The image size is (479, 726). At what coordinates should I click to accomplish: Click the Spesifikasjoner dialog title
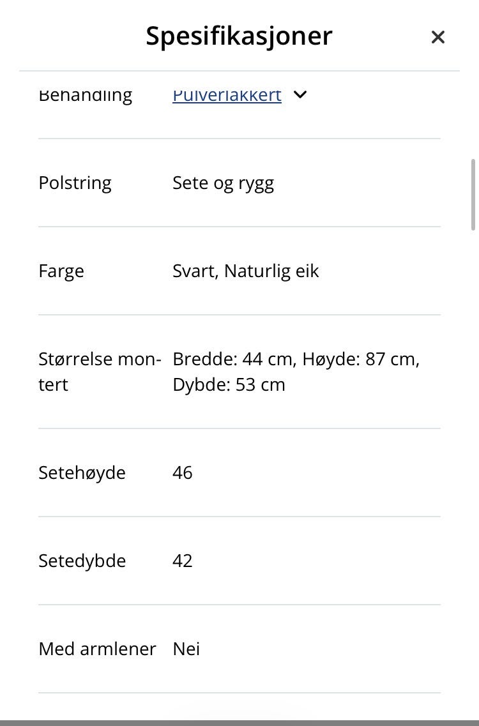239,36
